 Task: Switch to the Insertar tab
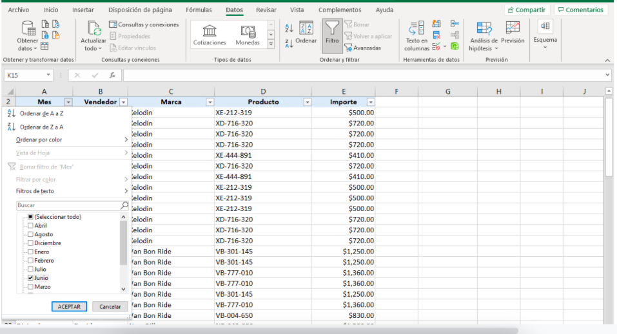coord(83,10)
